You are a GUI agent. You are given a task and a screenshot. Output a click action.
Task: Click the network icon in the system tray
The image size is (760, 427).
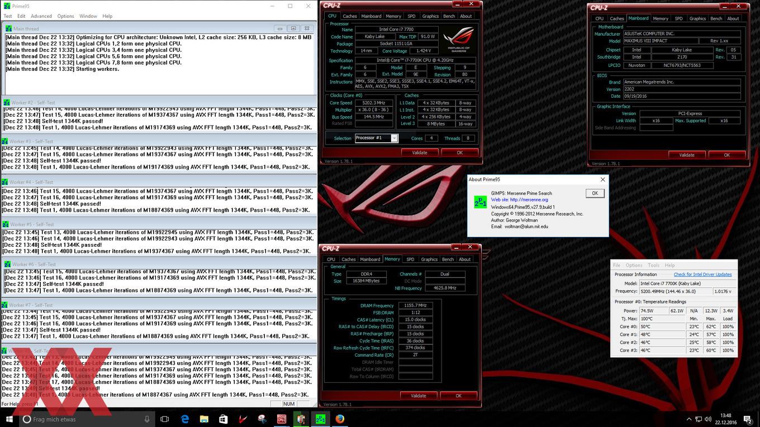699,419
